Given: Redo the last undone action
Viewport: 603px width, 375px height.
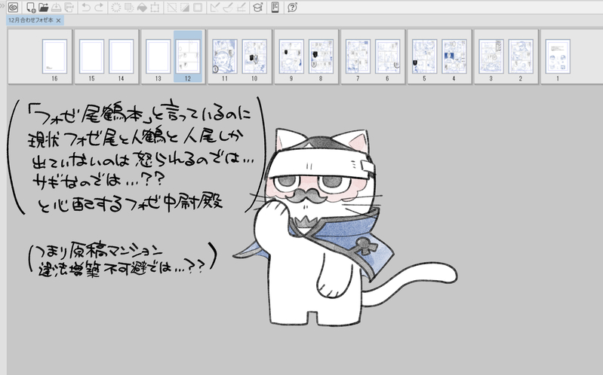Looking at the screenshot, I should click(99, 8).
